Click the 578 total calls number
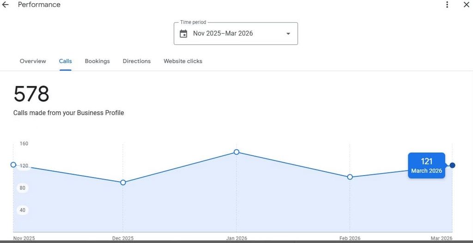473x243 pixels. [31, 94]
